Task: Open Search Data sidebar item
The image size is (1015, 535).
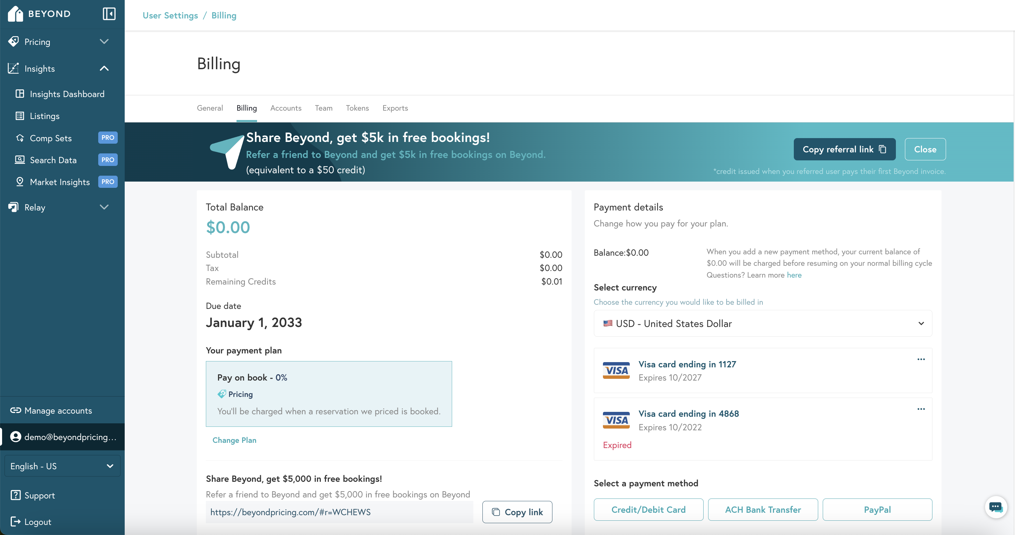Action: coord(53,160)
